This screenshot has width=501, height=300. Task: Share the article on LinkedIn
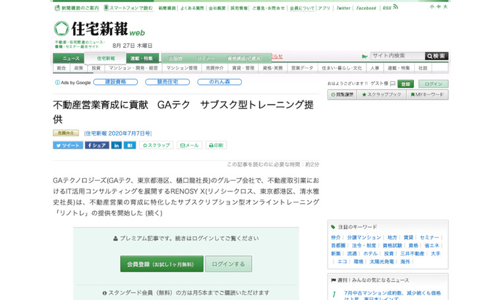click(116, 145)
